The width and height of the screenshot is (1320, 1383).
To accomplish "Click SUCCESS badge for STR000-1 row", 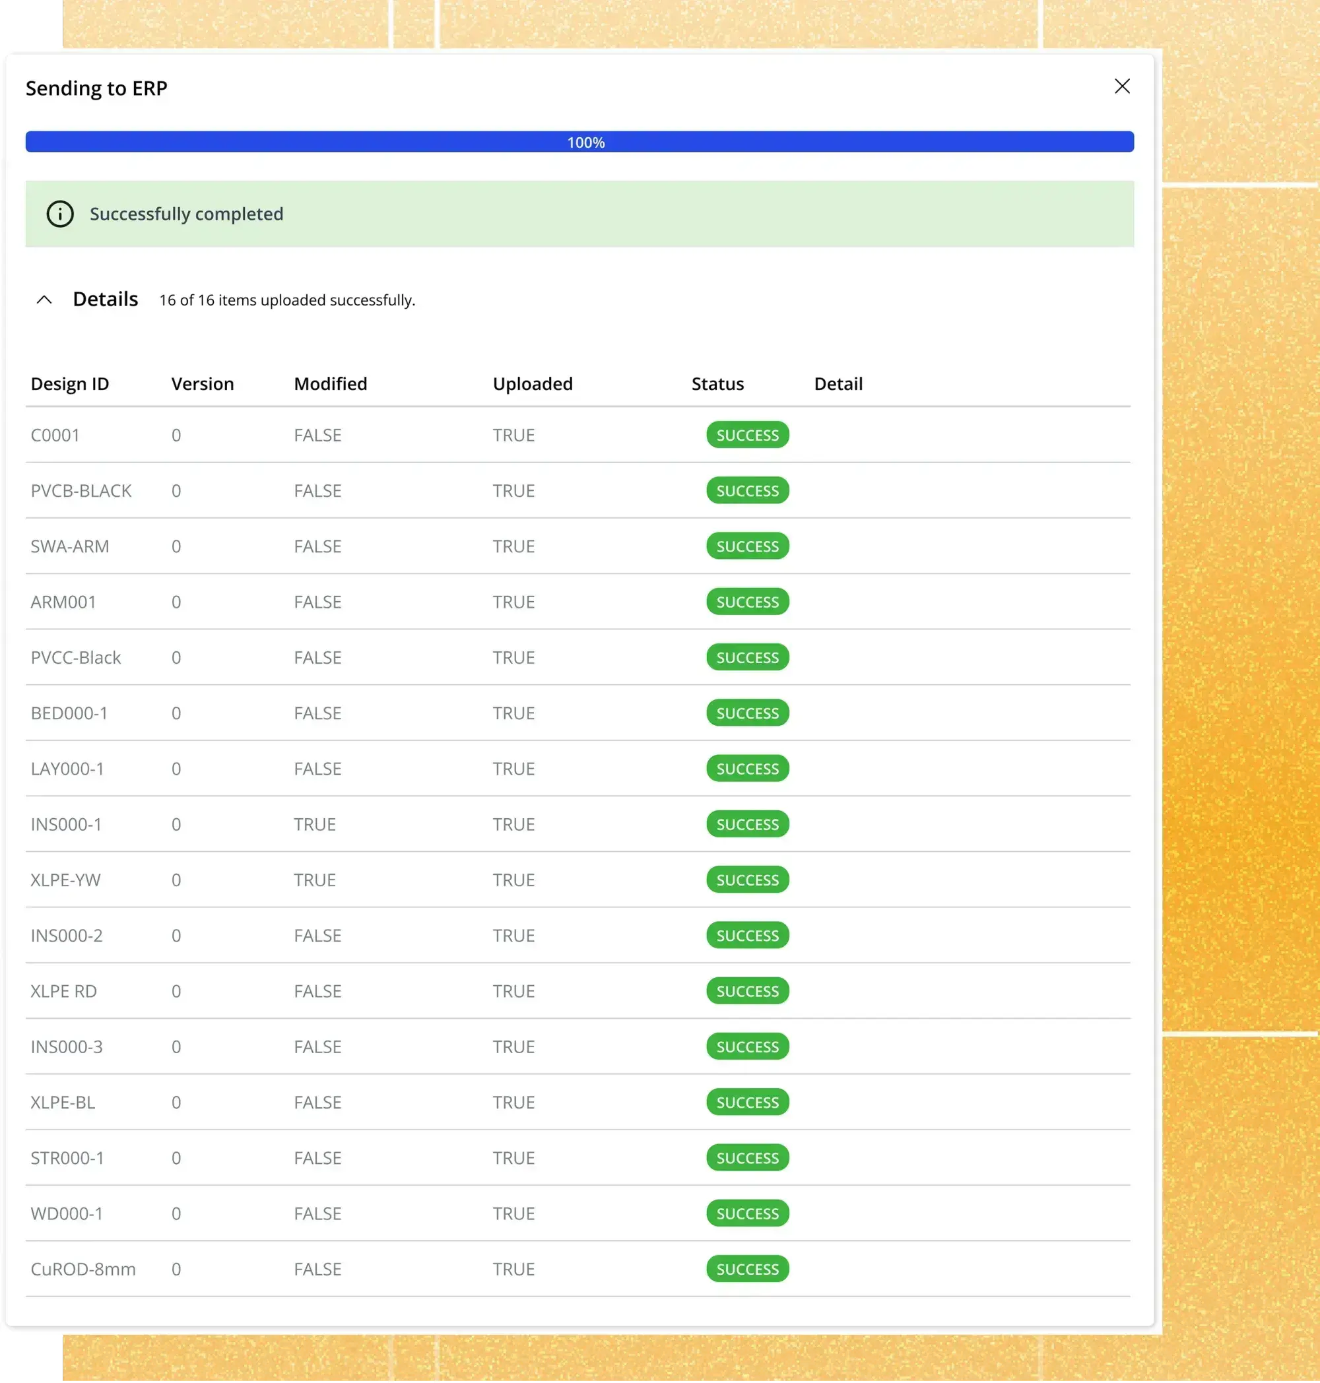I will (x=747, y=1158).
